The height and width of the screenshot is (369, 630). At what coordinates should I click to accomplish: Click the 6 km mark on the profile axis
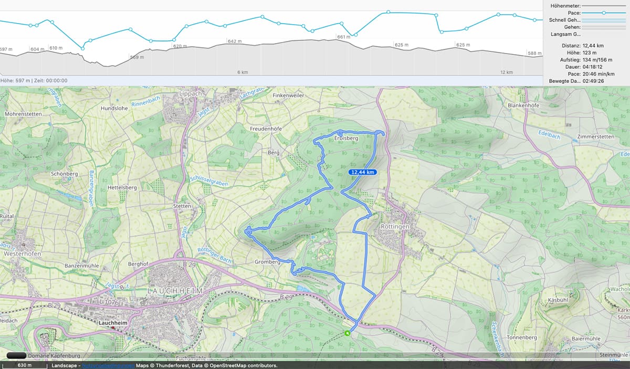coord(242,72)
